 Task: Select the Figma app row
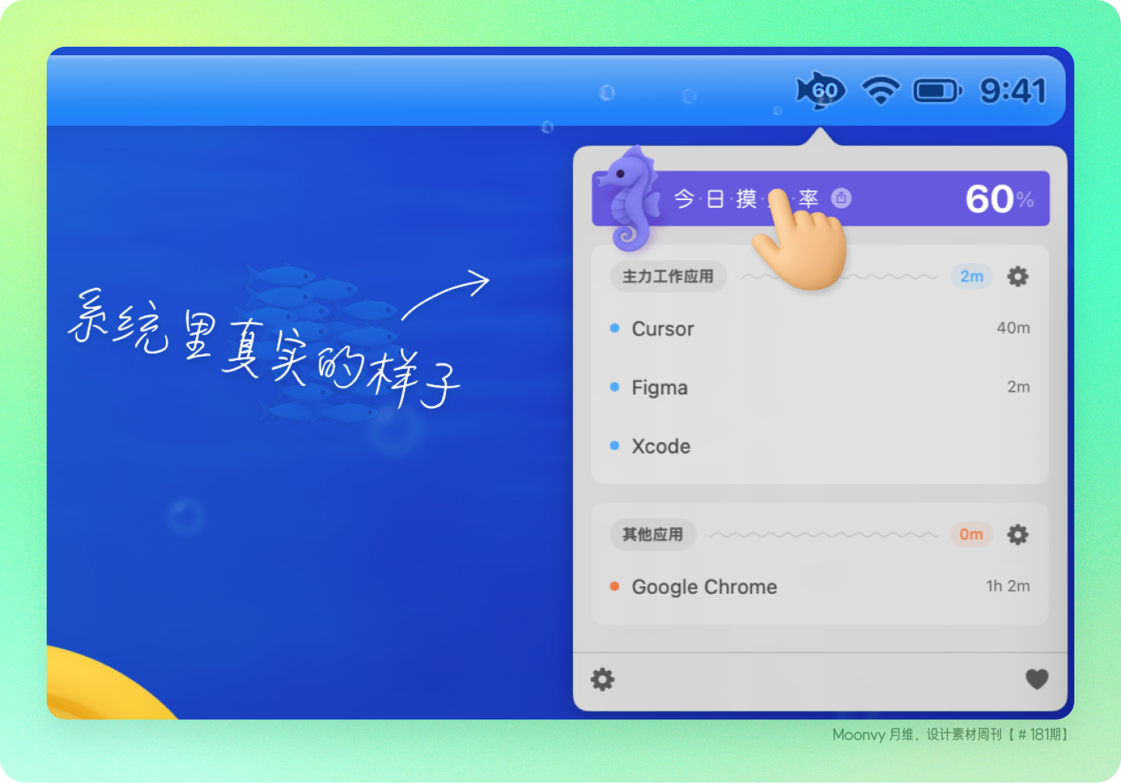(820, 387)
